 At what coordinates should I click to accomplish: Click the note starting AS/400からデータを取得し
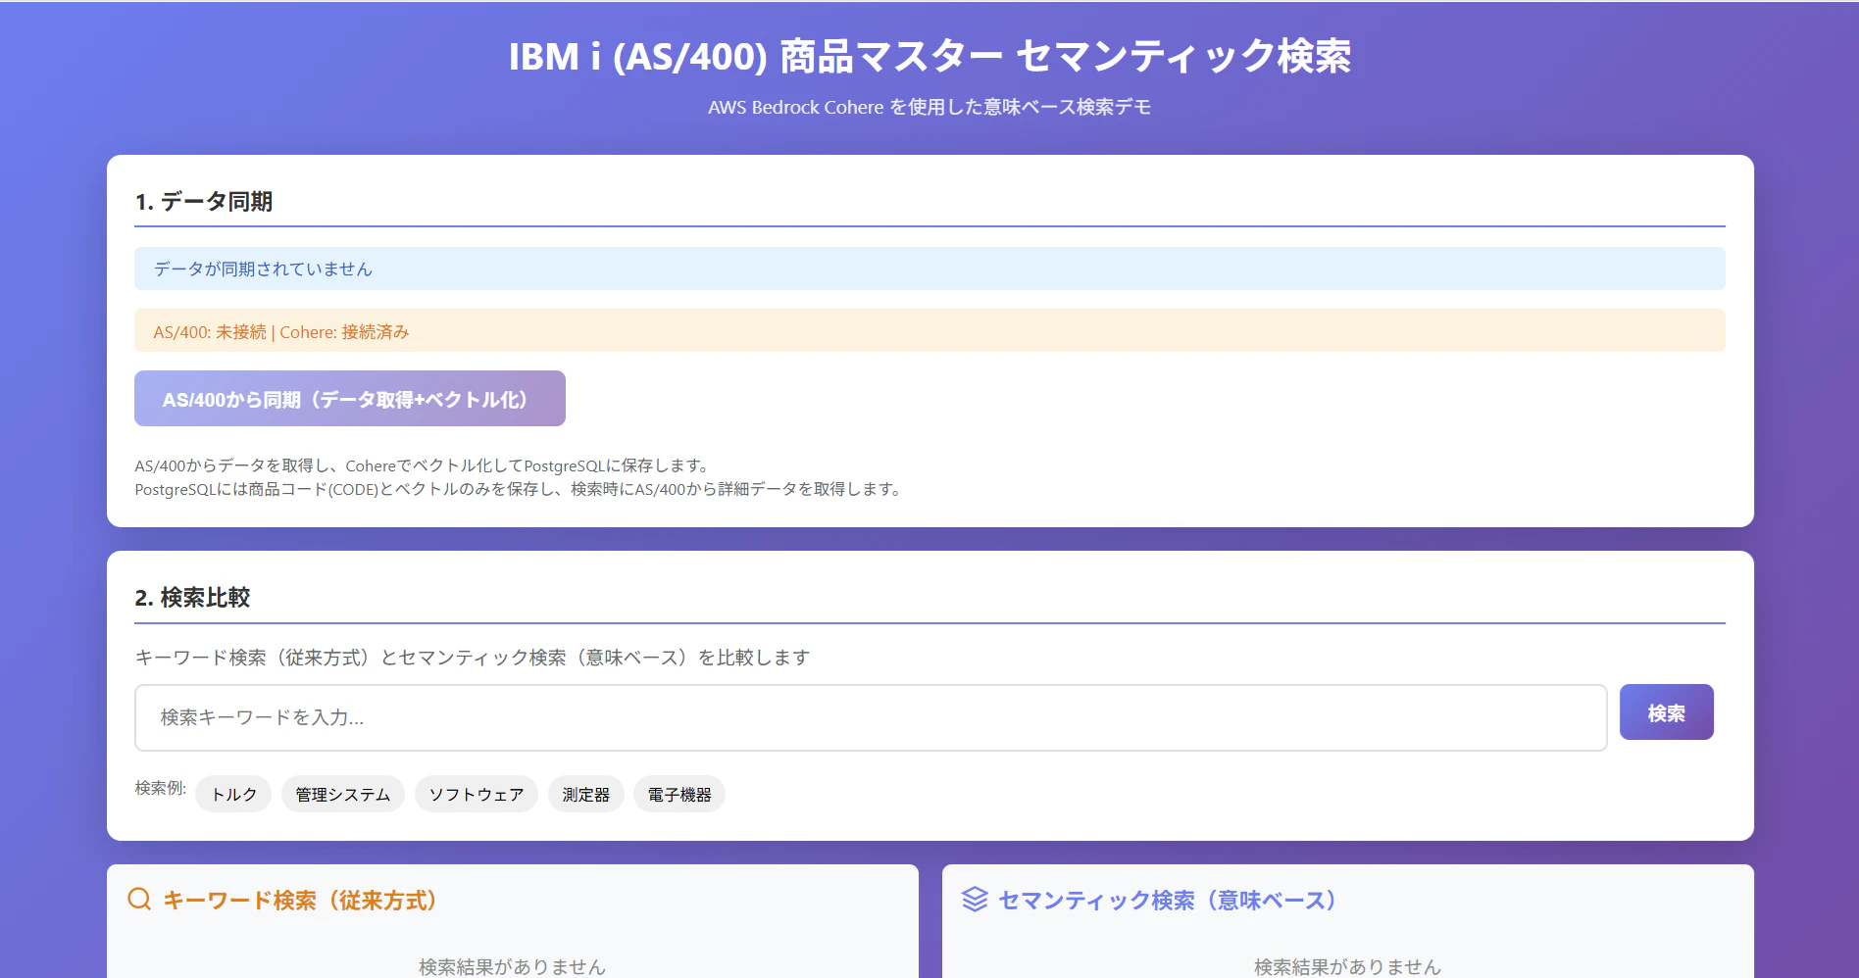coord(422,465)
